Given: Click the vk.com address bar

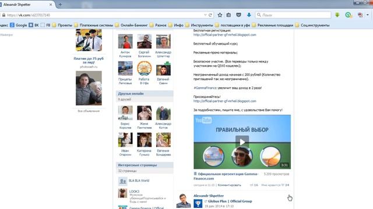Looking at the screenshot, I should 105,15.
